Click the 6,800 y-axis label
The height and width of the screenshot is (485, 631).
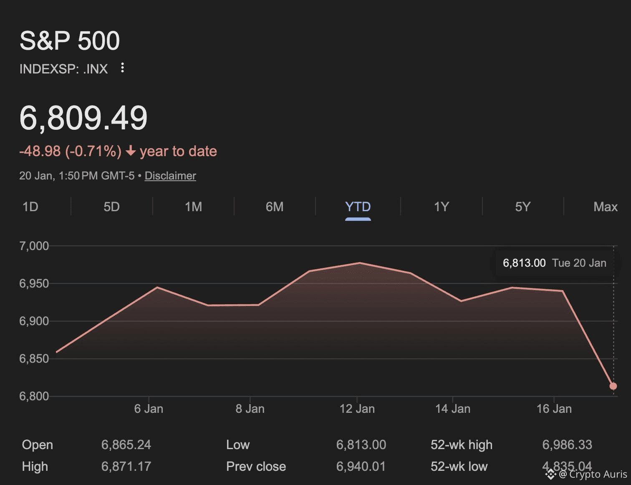pyautogui.click(x=34, y=396)
